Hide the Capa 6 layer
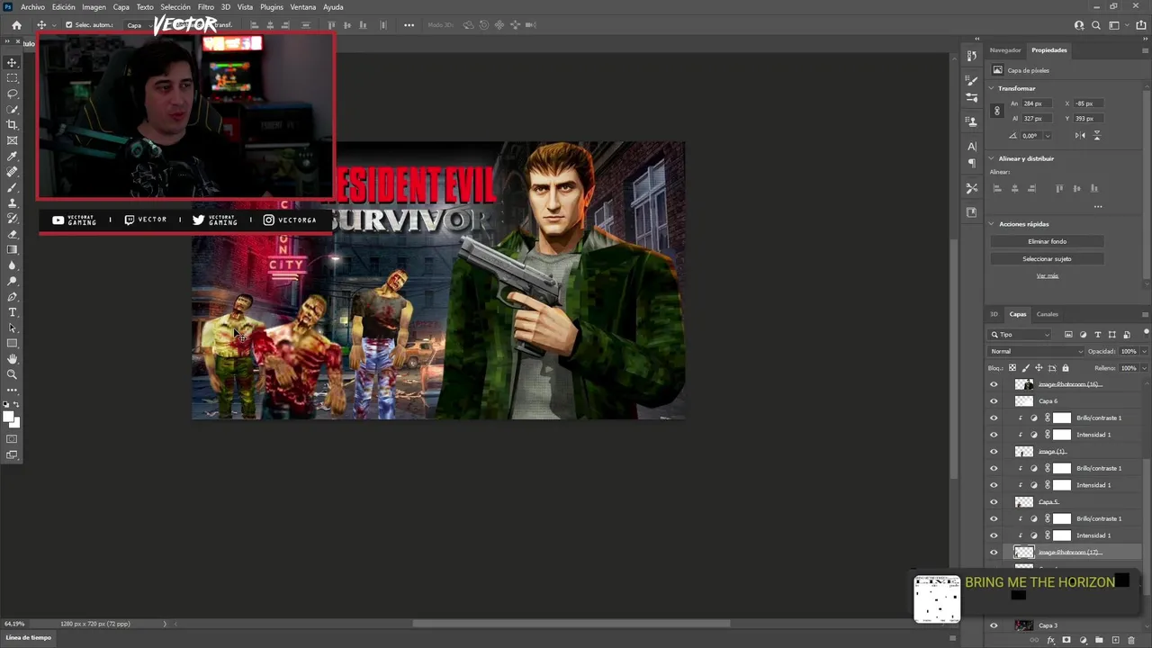 tap(994, 401)
